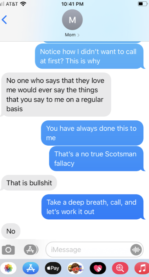Tap the 'Take a deep breath' message bubble
This screenshot has height=277, width=149.
(93, 207)
